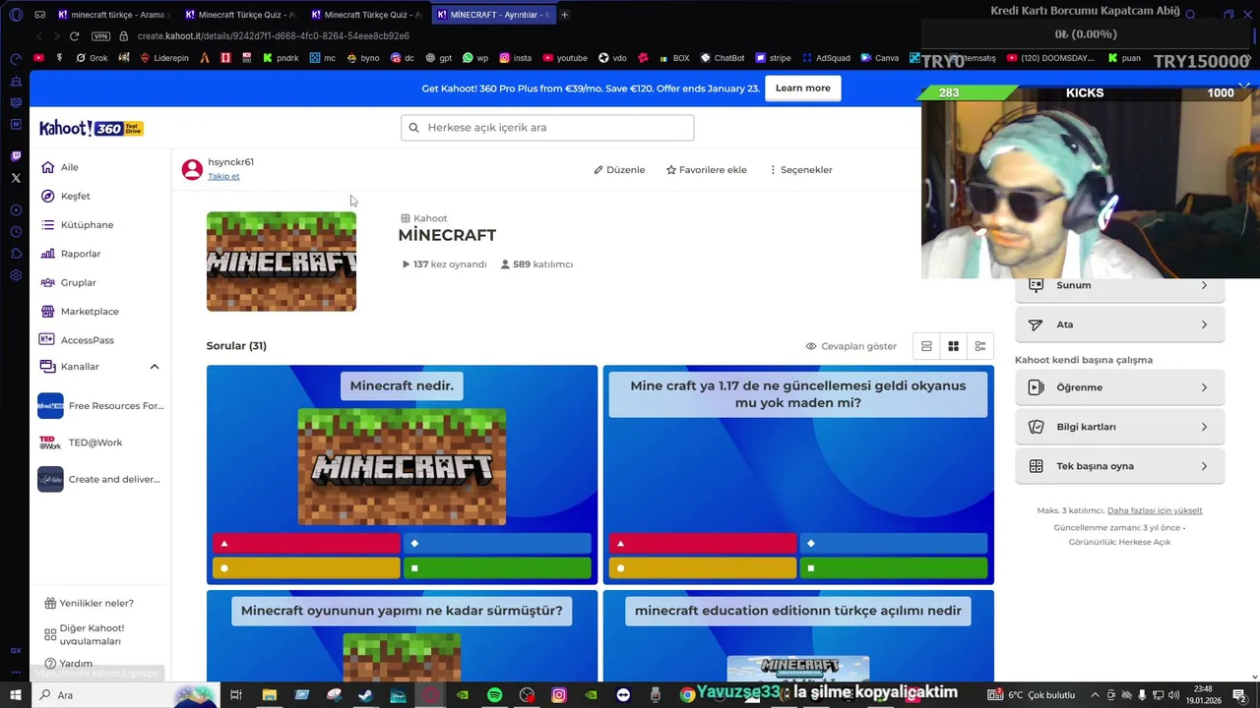Image resolution: width=1260 pixels, height=708 pixels.
Task: Click green square answer on 'Minecraft nedir.'
Action: coord(497,567)
